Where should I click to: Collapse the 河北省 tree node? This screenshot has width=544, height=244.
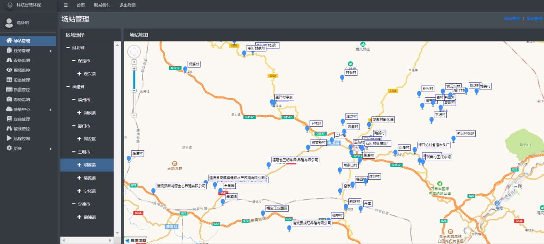(x=68, y=48)
